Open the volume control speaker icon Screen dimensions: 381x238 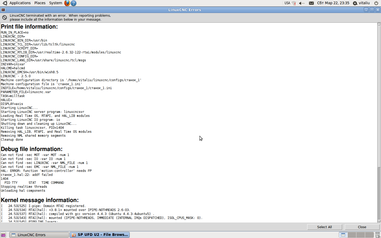click(x=302, y=3)
